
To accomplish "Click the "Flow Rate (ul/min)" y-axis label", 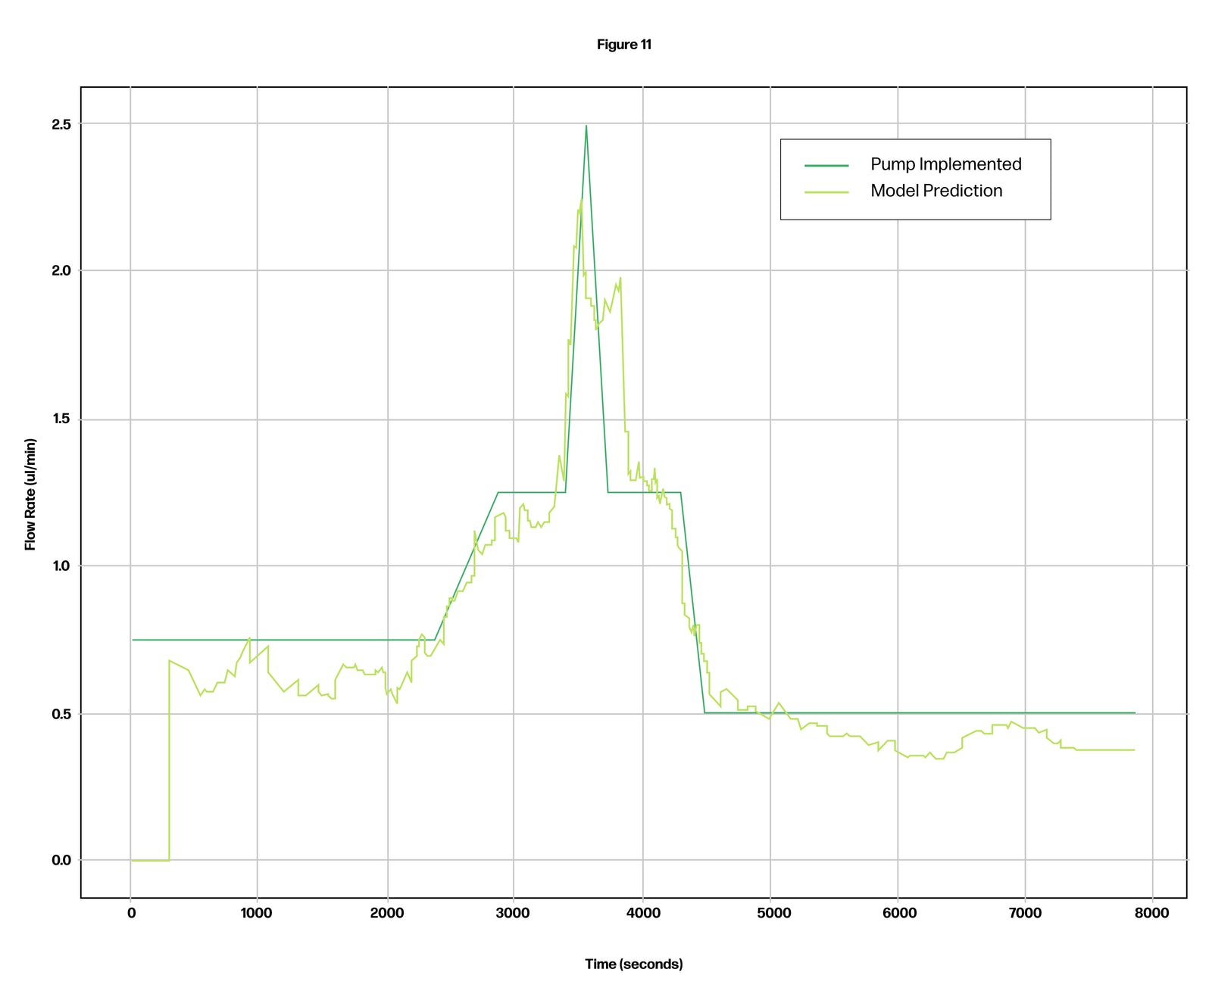I will [30, 494].
